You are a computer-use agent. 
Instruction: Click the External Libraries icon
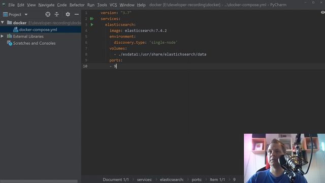(9, 36)
